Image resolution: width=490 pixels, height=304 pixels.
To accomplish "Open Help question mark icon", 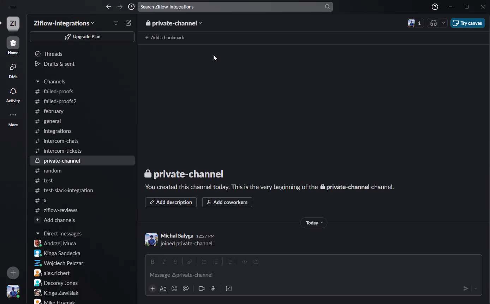I will click(x=435, y=7).
